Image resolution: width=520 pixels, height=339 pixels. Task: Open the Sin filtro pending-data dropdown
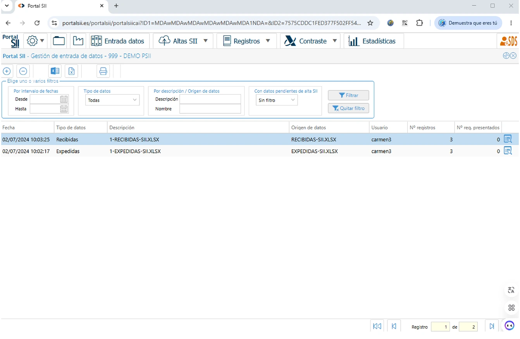coord(277,100)
